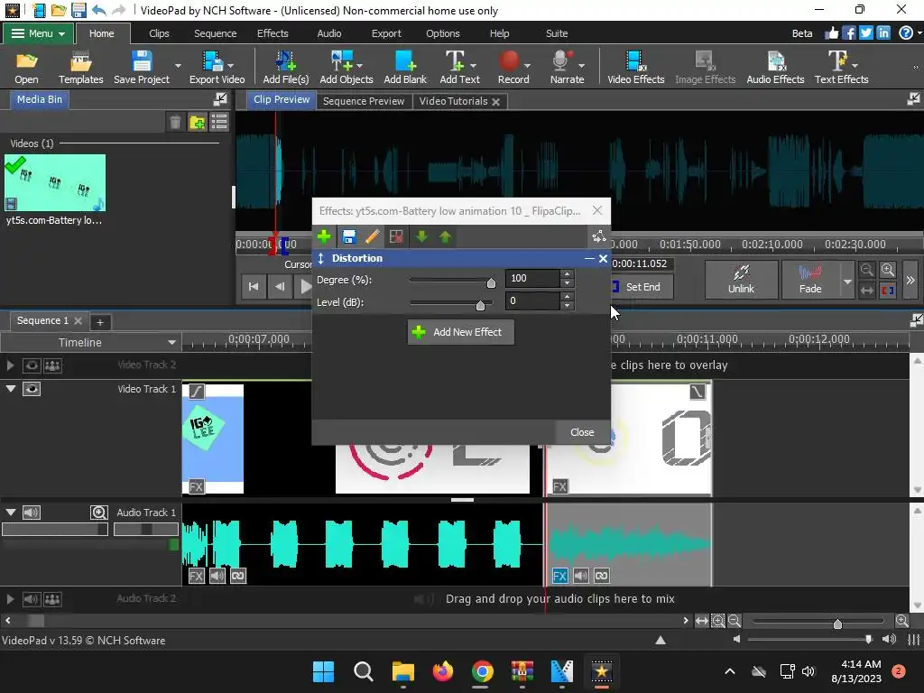Toggle Video Track 1 visibility eye
Screen dimensions: 924x693
[32, 389]
